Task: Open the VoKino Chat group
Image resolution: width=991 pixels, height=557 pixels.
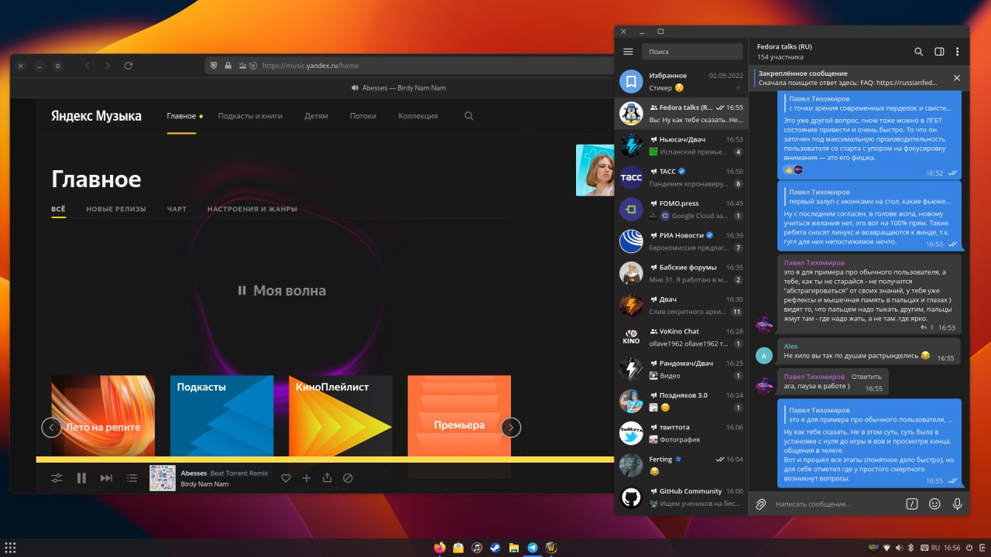Action: [x=681, y=337]
